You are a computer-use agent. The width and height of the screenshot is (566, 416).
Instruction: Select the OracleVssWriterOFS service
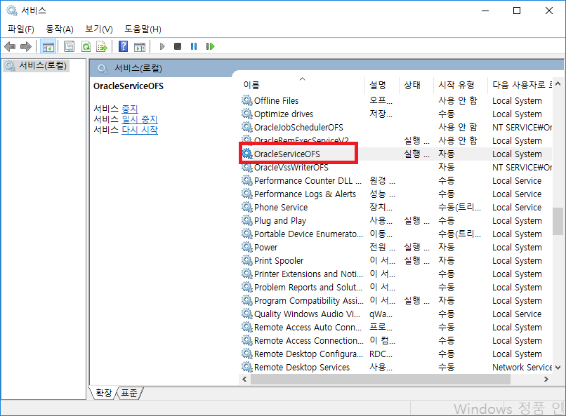[396, 167]
